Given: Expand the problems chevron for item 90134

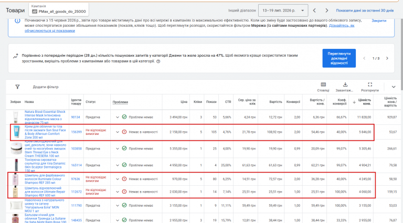Looking at the screenshot, I should click(x=118, y=117).
